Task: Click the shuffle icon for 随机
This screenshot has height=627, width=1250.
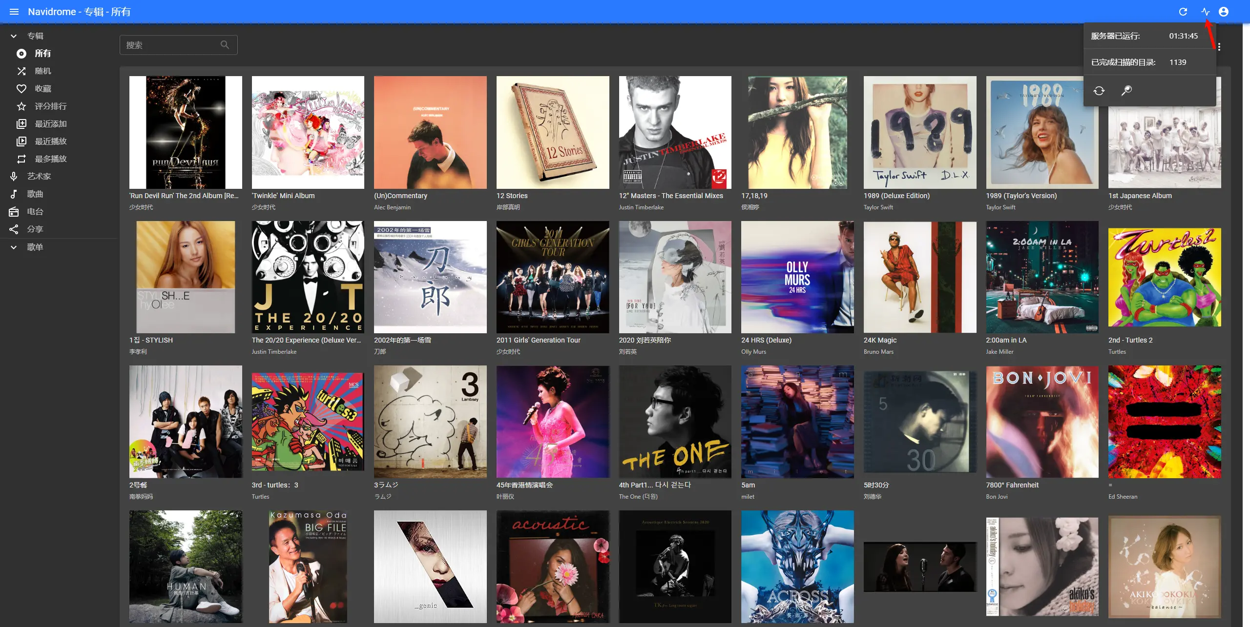Action: [21, 71]
